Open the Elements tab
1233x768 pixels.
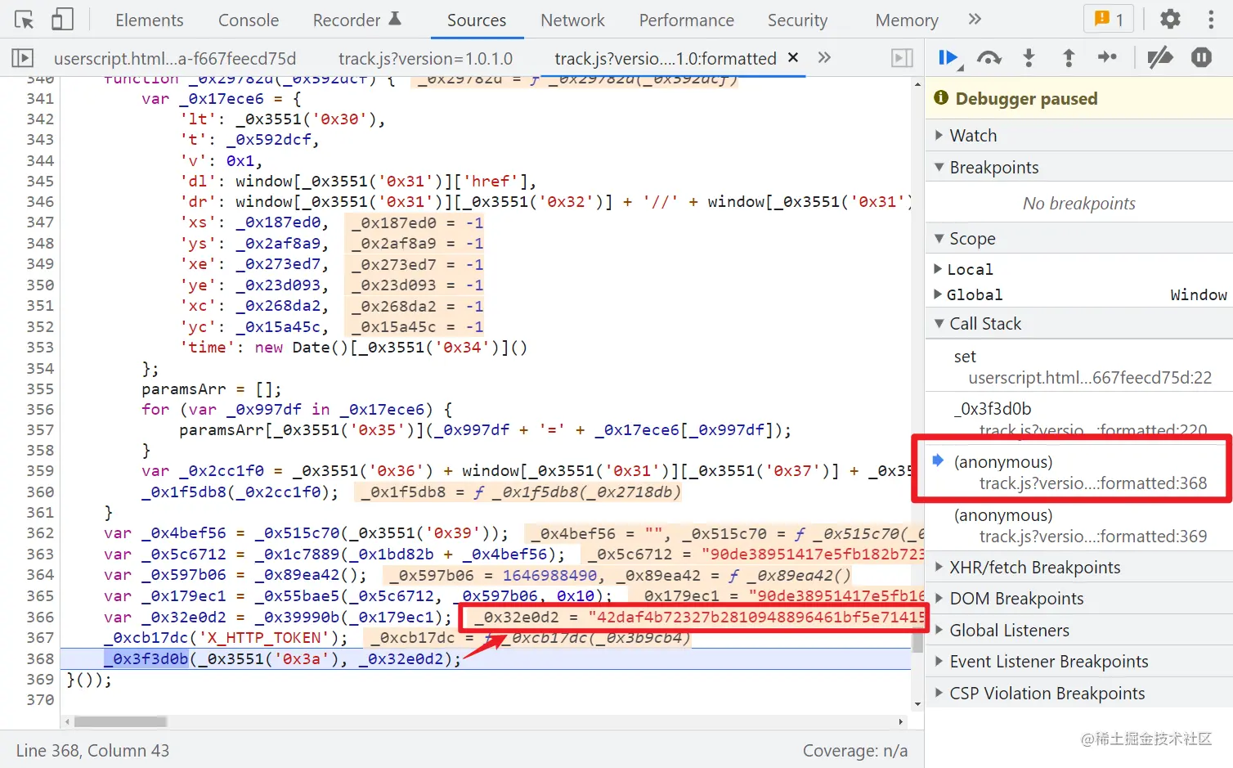click(150, 20)
